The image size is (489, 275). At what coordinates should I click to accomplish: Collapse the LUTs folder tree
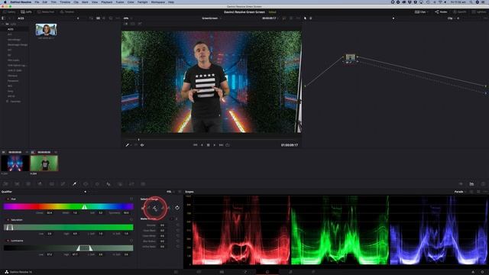[3, 24]
